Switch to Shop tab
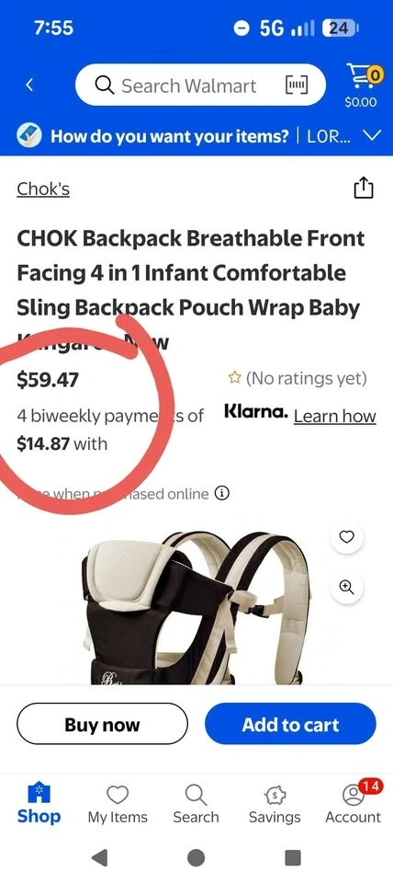Screen dimensions: 393x883 pos(39,804)
